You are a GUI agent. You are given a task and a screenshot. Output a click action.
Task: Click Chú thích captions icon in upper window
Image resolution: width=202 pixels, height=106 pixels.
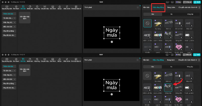pyautogui.click(x=53, y=7)
